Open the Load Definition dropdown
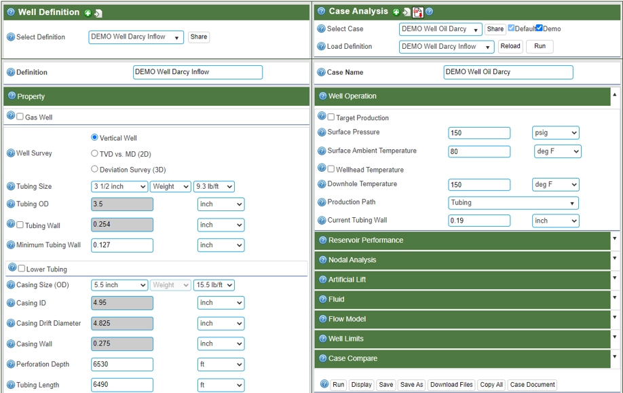 pos(446,47)
